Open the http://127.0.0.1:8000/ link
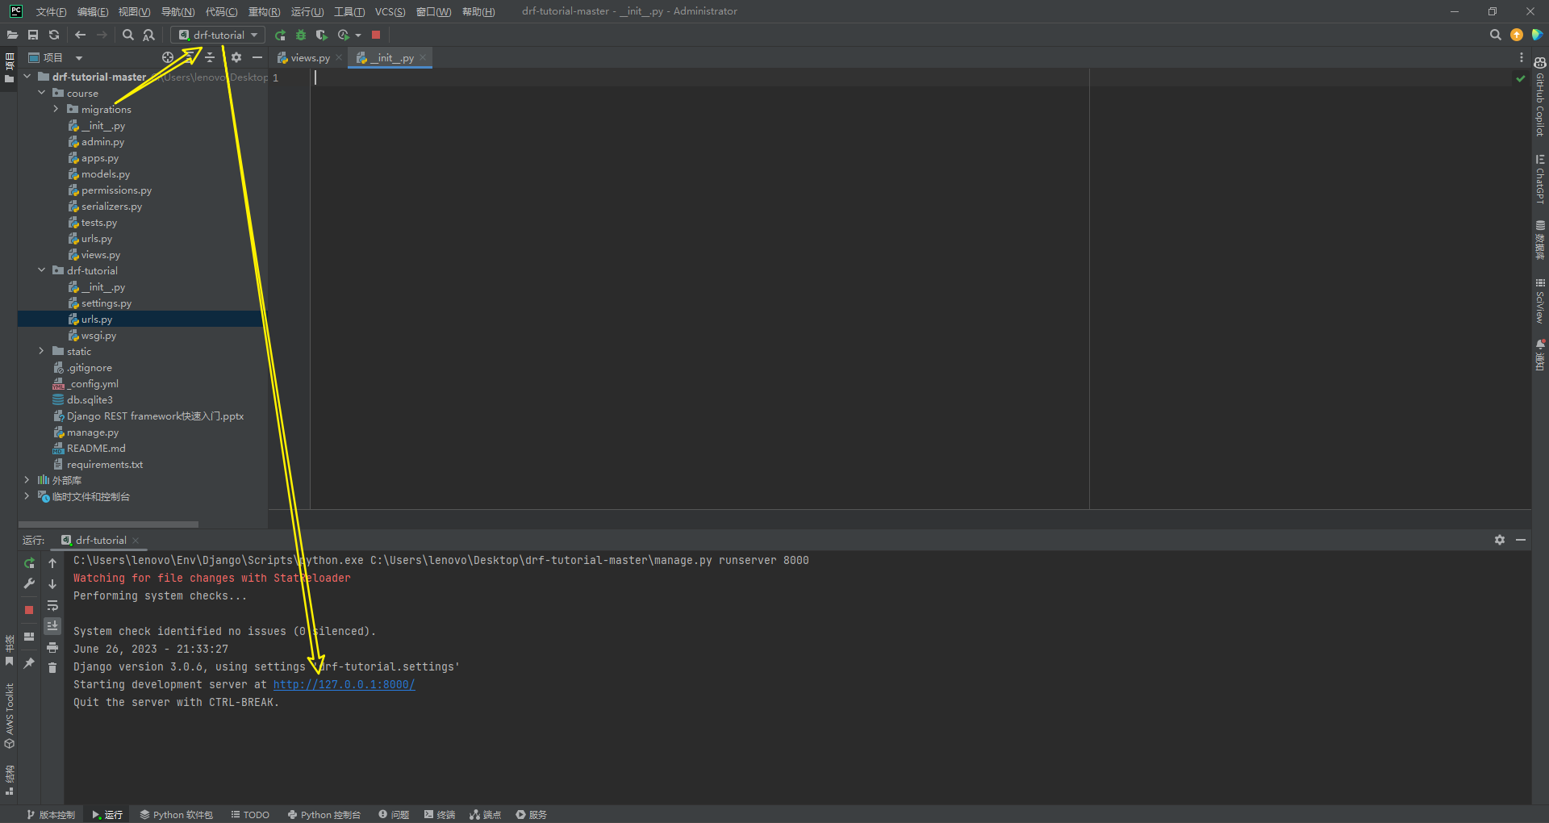The image size is (1549, 823). pos(344,684)
